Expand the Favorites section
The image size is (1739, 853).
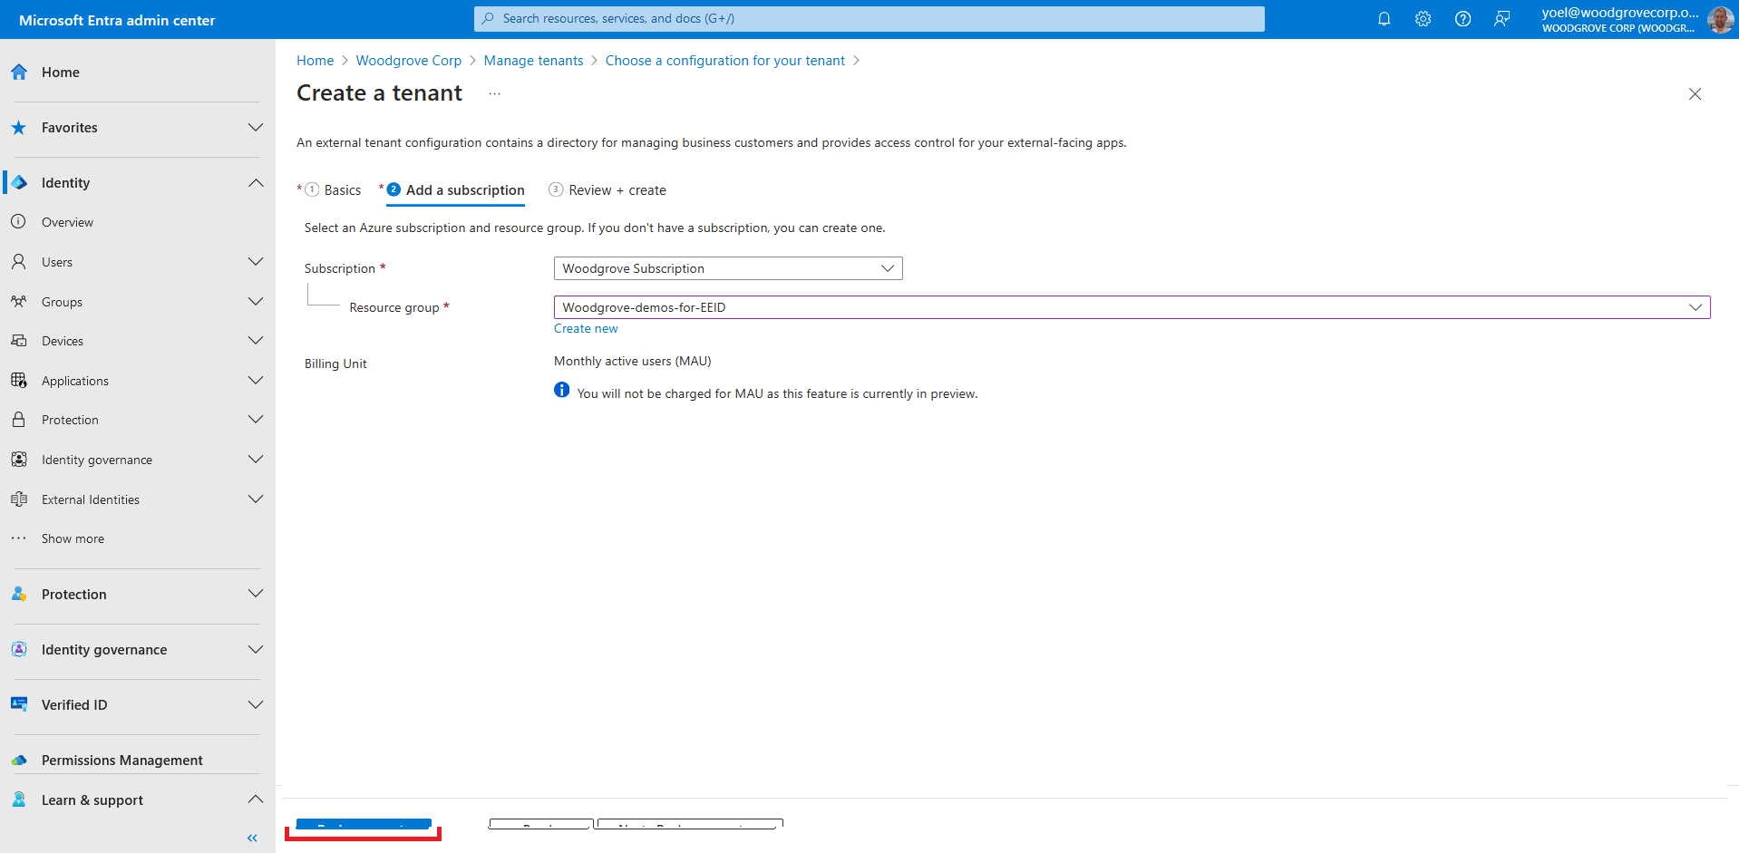pos(256,128)
